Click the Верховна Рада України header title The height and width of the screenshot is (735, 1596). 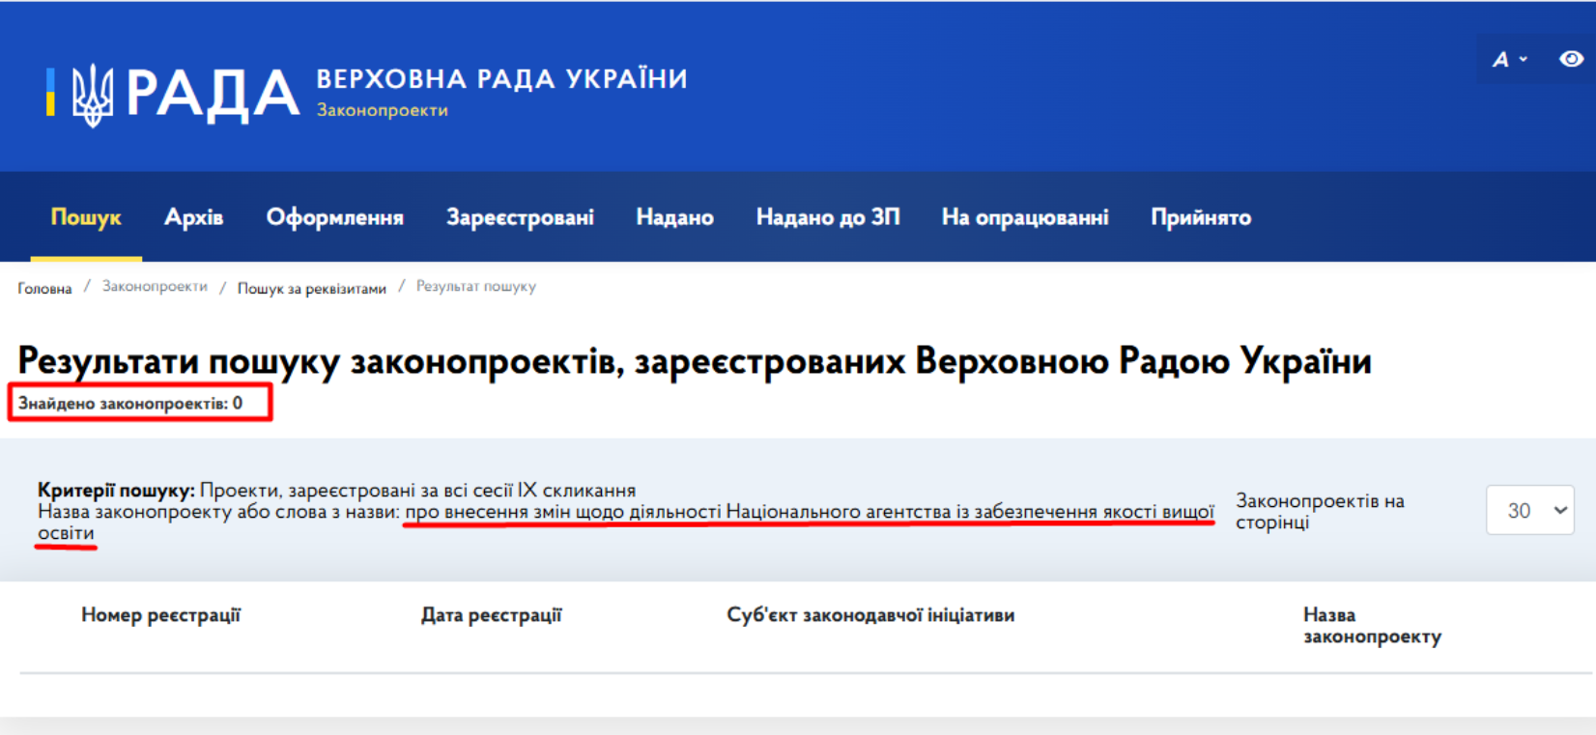click(x=502, y=78)
